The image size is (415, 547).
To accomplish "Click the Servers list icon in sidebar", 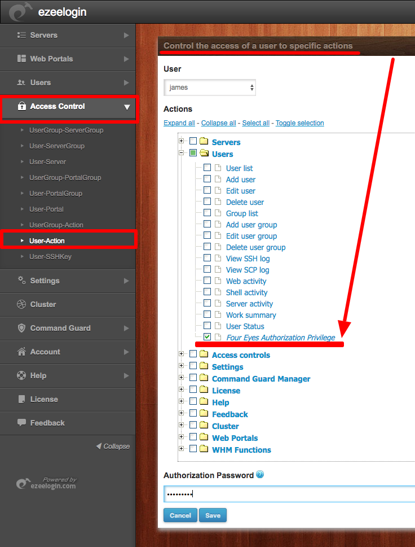I will (x=21, y=35).
